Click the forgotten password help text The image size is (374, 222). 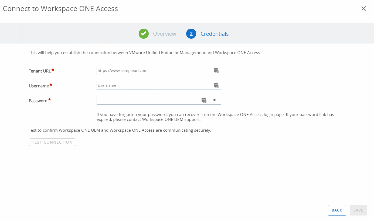click(x=215, y=117)
